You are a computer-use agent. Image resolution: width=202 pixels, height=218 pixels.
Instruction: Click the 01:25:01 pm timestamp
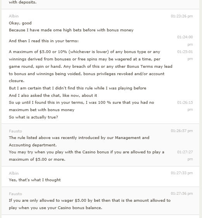click(185, 55)
